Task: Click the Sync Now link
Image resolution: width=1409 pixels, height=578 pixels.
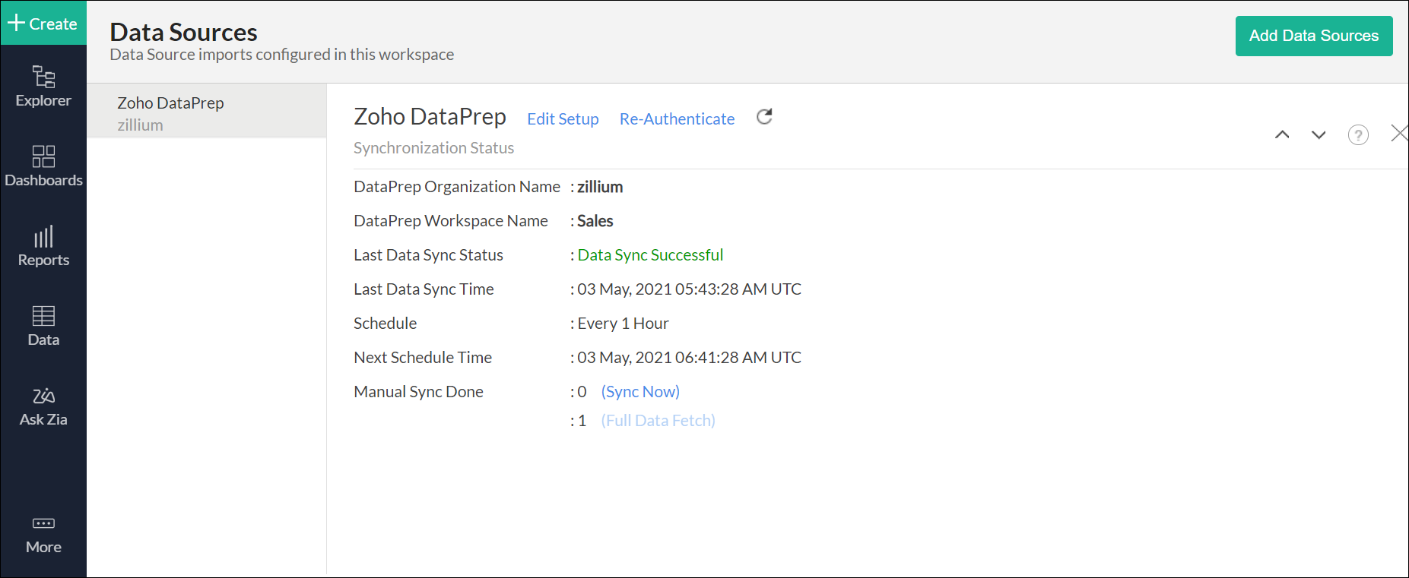Action: point(640,392)
